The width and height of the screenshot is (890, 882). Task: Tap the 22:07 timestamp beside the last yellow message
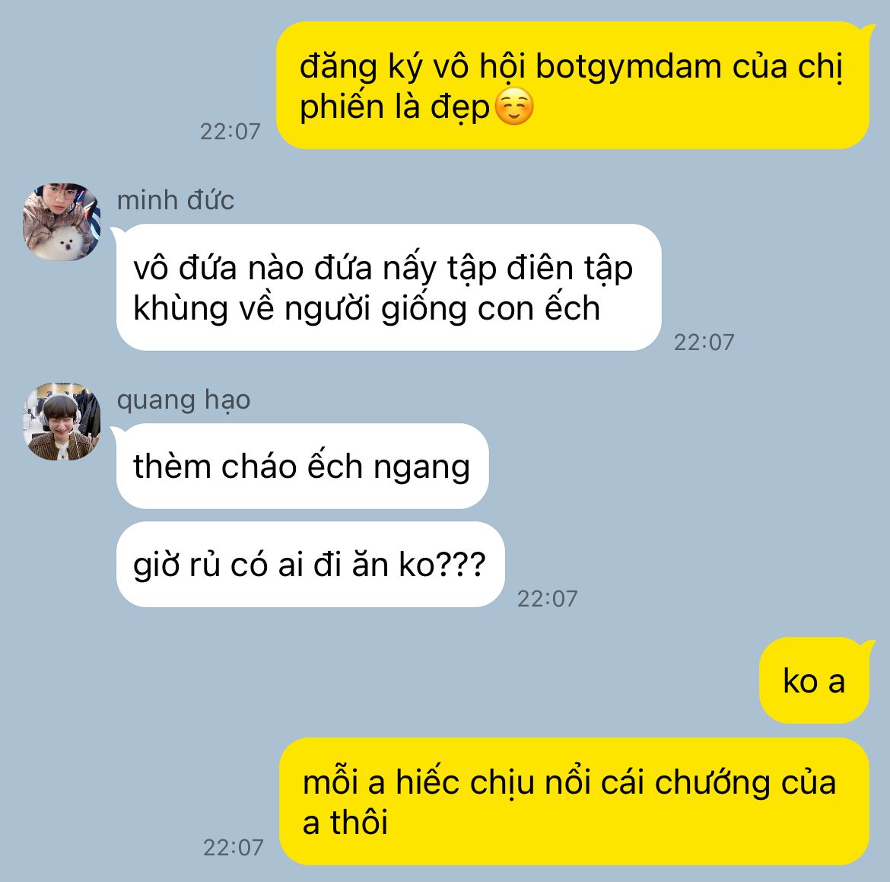tap(234, 848)
